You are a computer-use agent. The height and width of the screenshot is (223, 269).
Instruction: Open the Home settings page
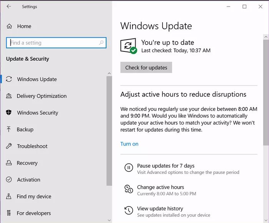24,26
